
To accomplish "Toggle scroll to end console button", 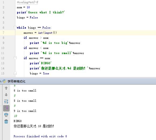I will coord(6,108).
